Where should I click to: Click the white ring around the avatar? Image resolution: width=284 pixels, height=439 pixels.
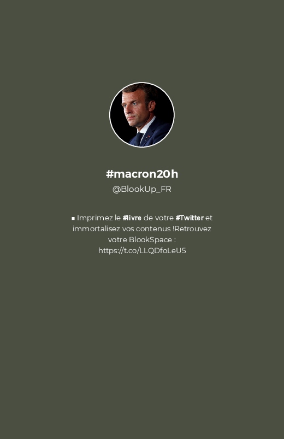click(x=142, y=83)
